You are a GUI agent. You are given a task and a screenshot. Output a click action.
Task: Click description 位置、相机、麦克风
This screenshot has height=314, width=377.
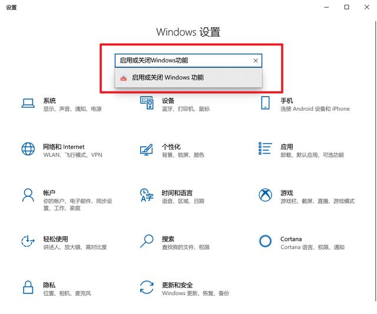pos(67,293)
